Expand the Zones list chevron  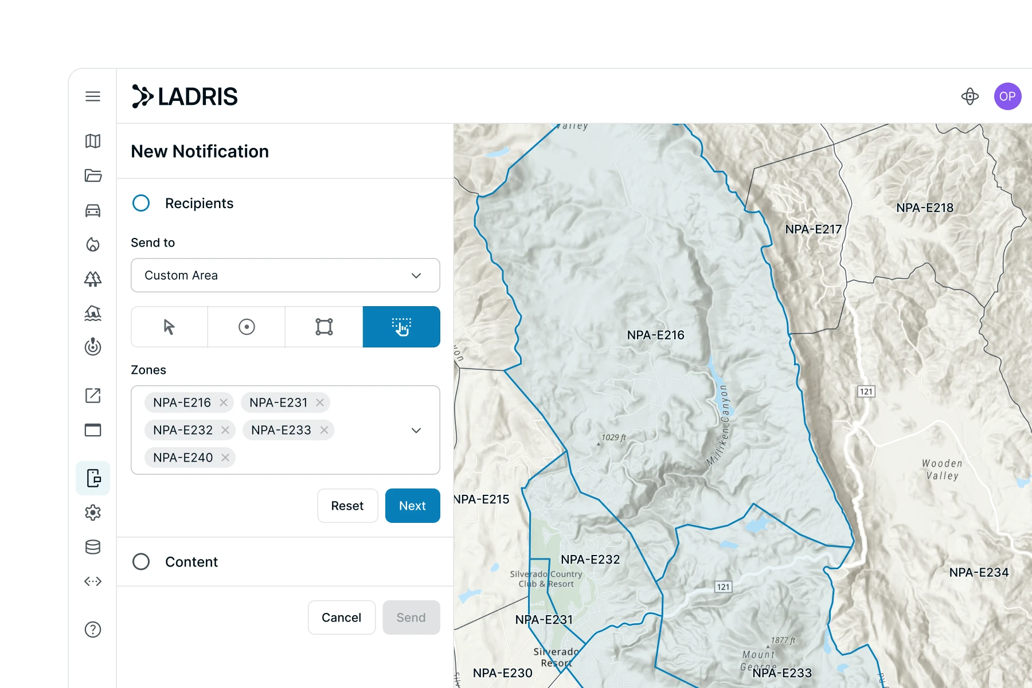416,430
